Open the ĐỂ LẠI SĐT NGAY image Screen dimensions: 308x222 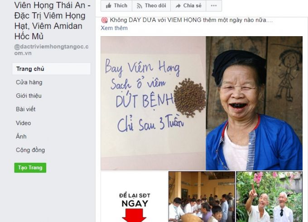(135, 197)
